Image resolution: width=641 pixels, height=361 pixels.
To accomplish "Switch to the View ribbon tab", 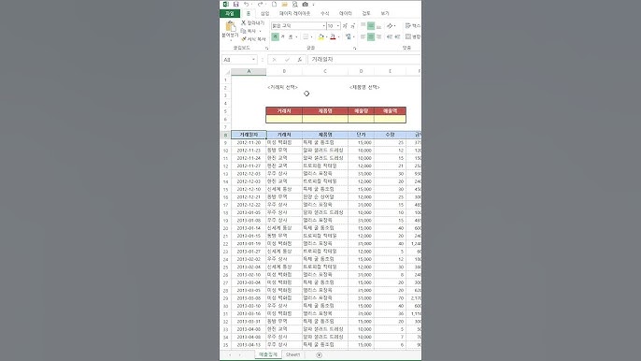I will [x=385, y=13].
